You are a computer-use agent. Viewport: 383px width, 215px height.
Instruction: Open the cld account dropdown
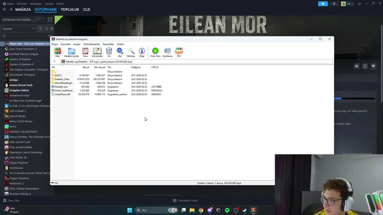(x=348, y=4)
